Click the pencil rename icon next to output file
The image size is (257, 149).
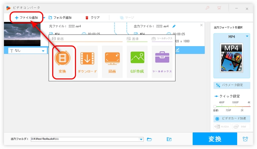[174, 26]
